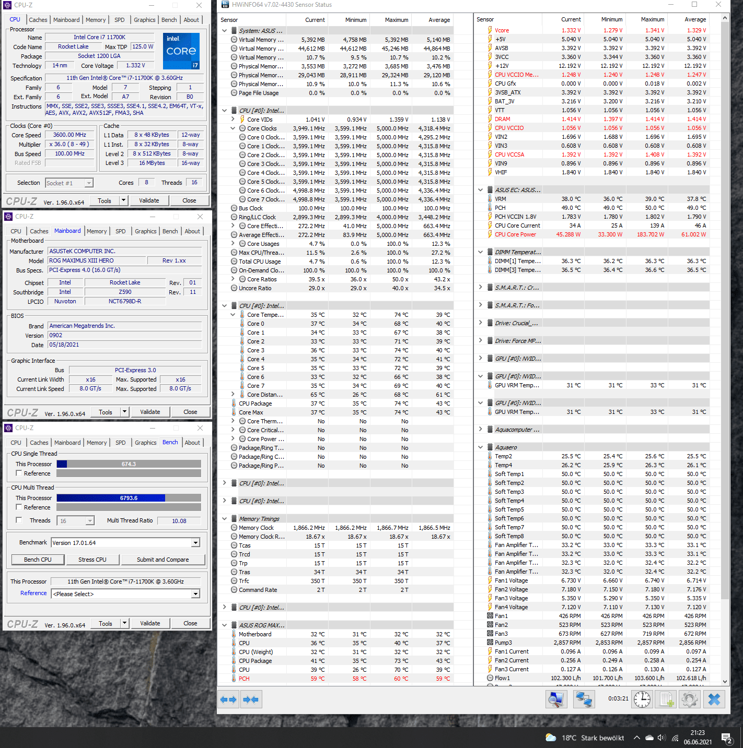Collapse the Memory Timings group
Screen dimensions: 743x748
pos(225,519)
